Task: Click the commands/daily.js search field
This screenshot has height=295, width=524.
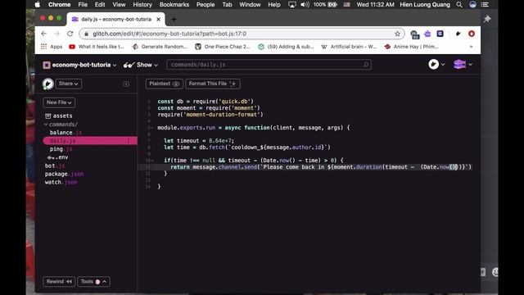Action: (269, 65)
